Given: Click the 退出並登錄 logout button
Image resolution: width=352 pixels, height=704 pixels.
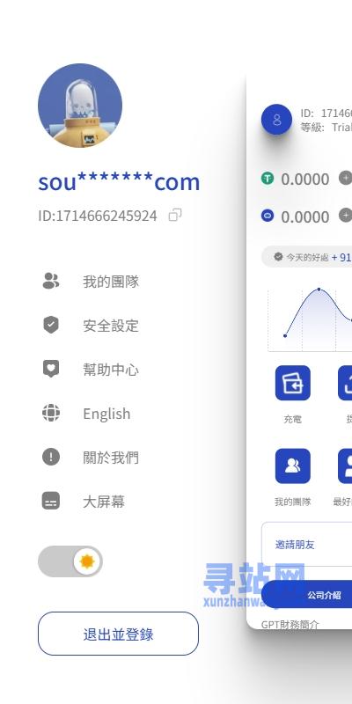Looking at the screenshot, I should [x=118, y=634].
